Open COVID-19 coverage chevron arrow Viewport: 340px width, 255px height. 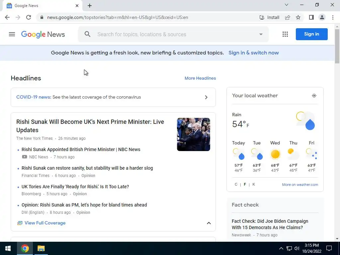[206, 97]
